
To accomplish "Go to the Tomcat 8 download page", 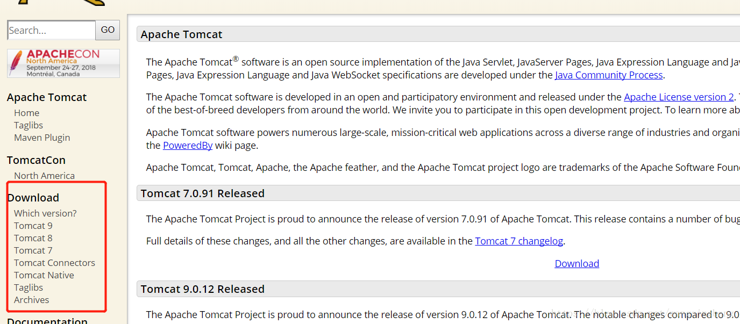I will 33,238.
